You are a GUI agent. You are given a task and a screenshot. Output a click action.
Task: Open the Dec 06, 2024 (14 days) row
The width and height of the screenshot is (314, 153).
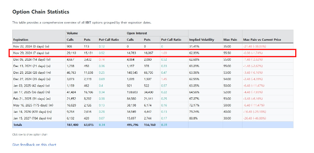(x=153, y=59)
